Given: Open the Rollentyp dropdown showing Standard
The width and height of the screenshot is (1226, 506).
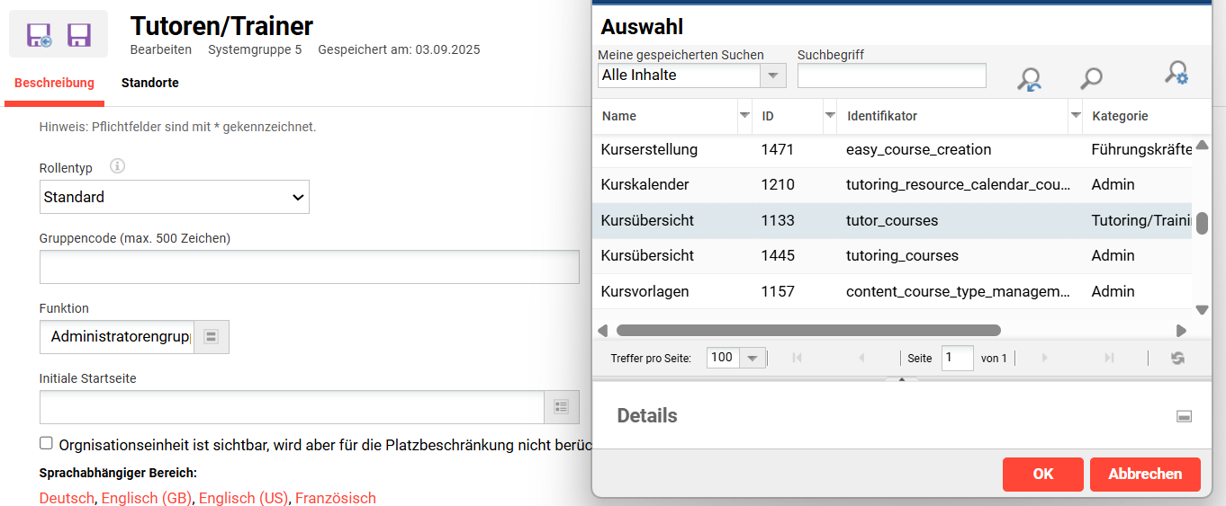Looking at the screenshot, I should (x=175, y=197).
